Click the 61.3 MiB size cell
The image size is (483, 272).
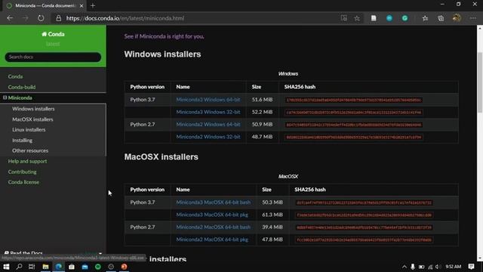tap(272, 215)
